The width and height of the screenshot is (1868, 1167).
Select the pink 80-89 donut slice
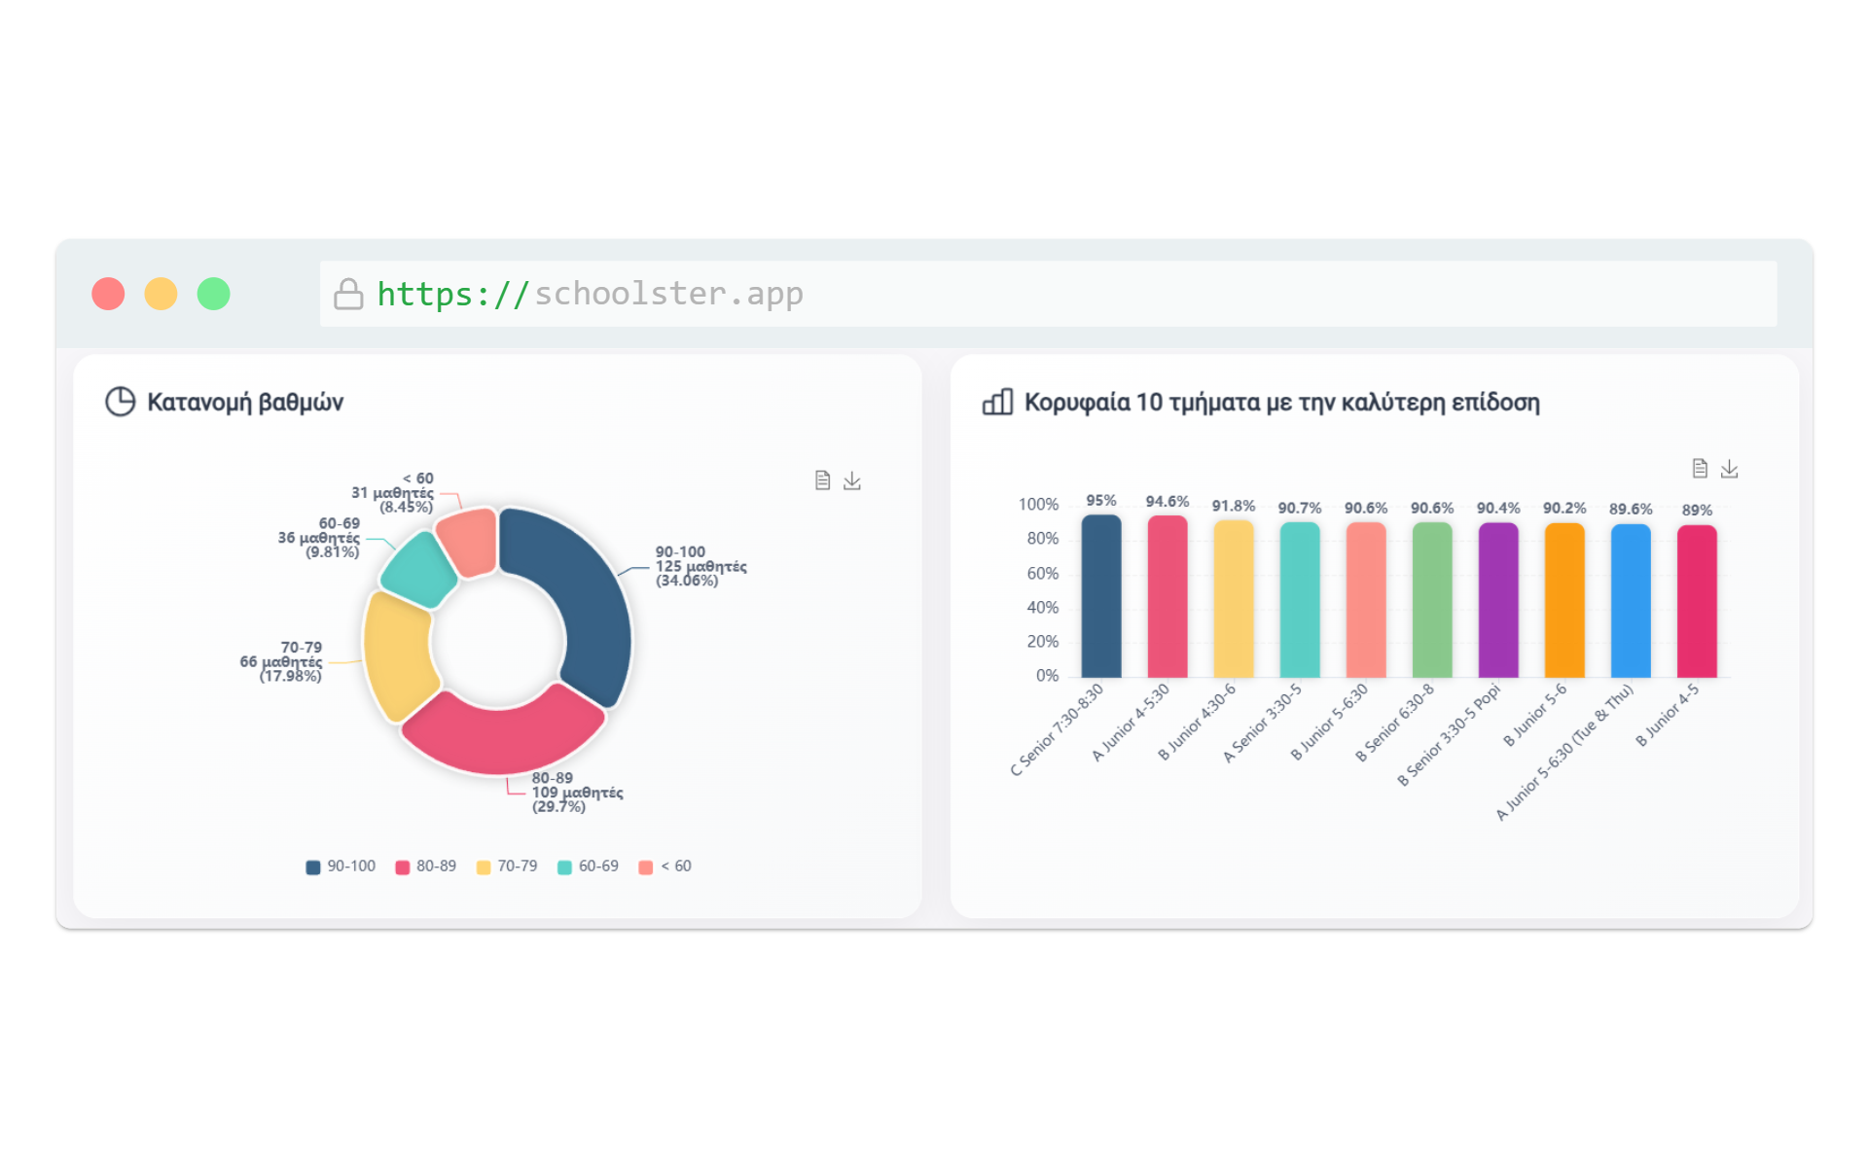point(503,734)
